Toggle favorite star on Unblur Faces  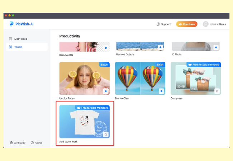106,91
